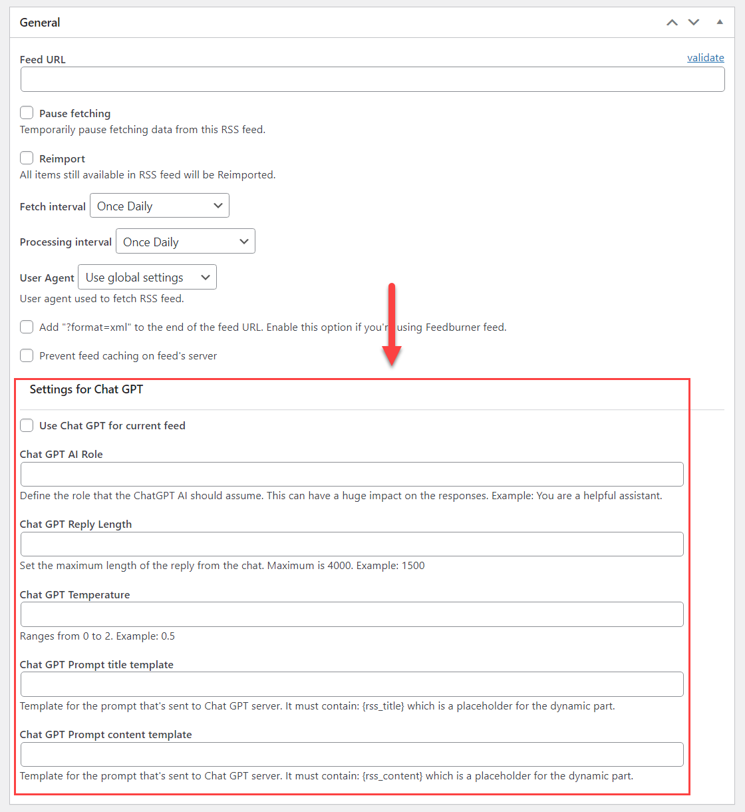Screen dimensions: 745x812
Task: Click the User Agent label
Action: point(47,278)
